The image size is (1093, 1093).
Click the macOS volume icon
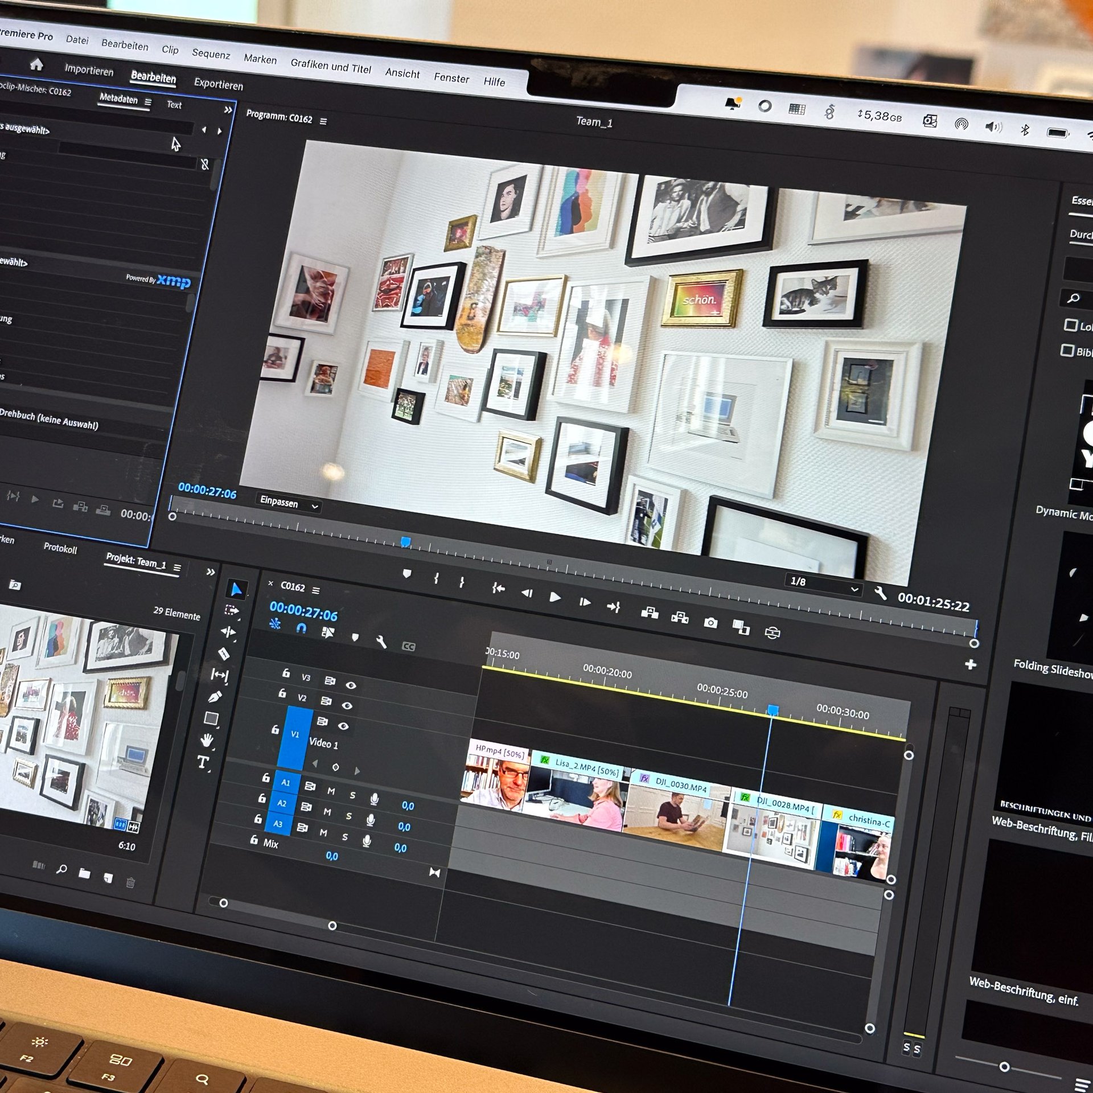click(993, 126)
